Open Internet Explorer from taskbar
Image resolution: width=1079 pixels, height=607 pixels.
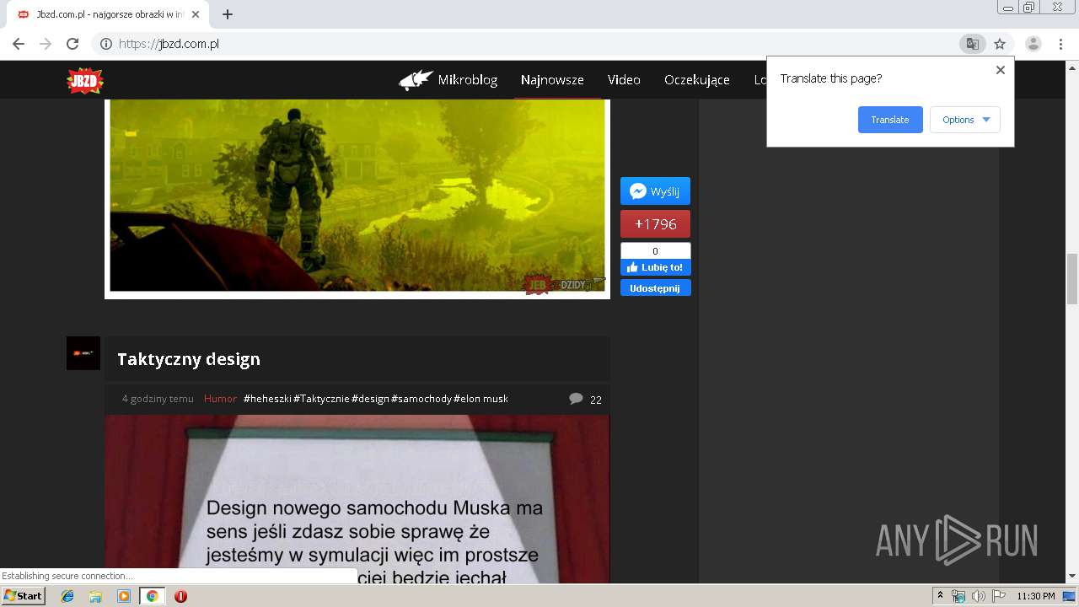pyautogui.click(x=67, y=596)
